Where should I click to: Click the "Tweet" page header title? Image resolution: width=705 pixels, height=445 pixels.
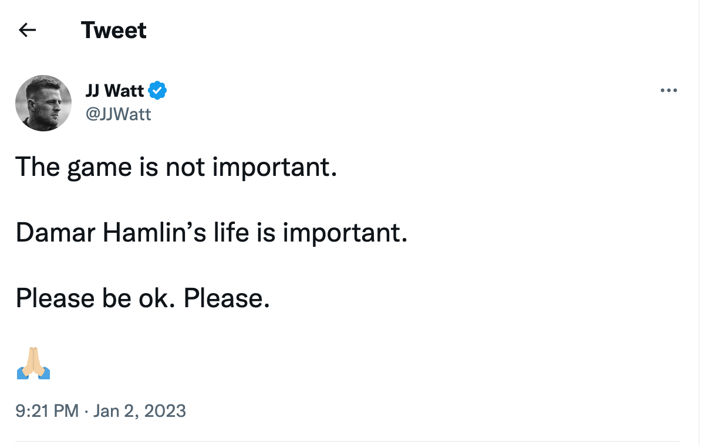114,30
